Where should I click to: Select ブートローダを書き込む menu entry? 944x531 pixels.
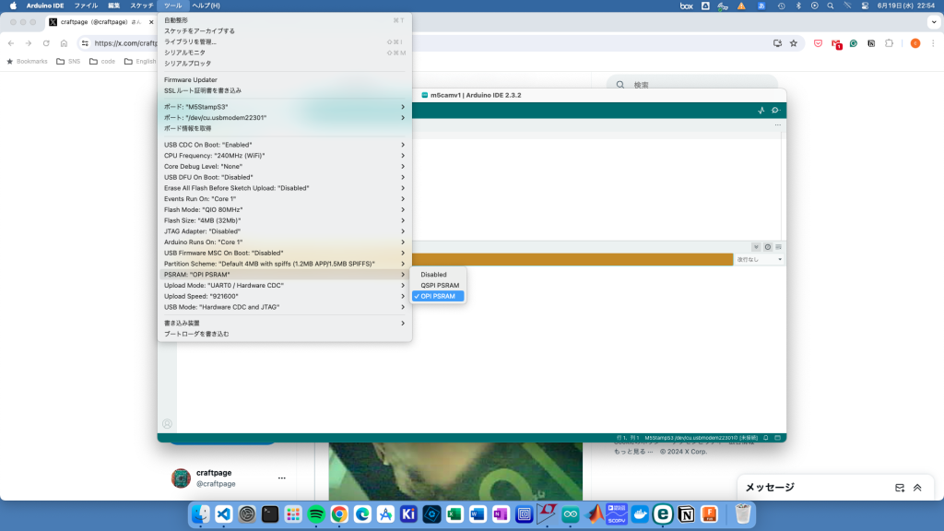(x=285, y=334)
